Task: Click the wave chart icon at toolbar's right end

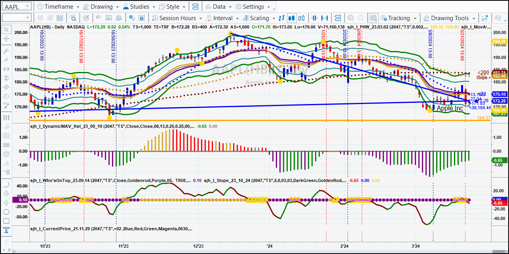Action: [498, 18]
